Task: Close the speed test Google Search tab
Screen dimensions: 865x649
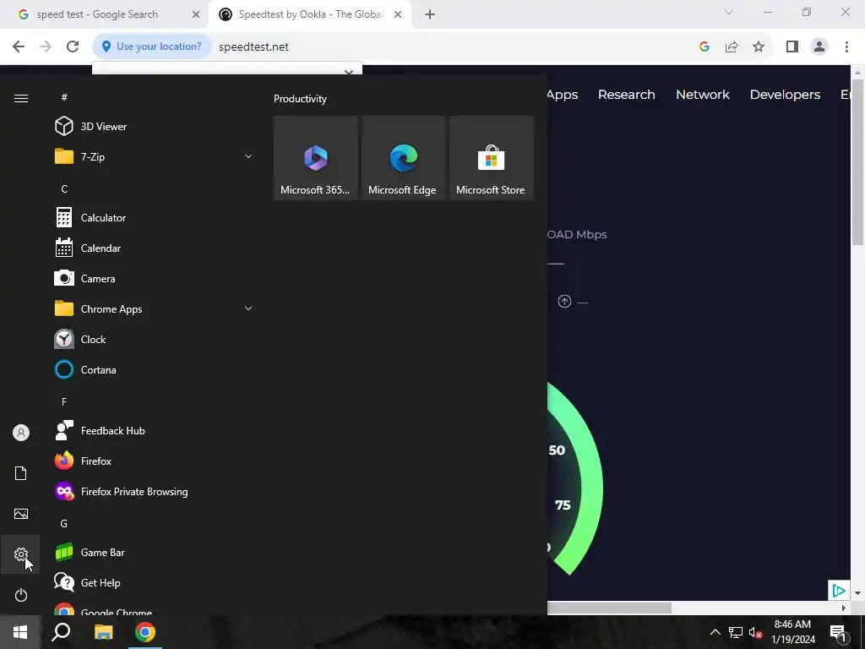Action: pos(196,14)
